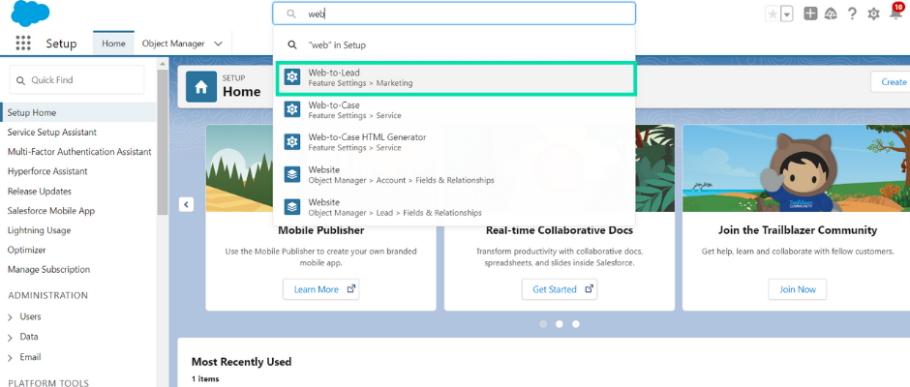Select the first carousel dot indicator
910x387 pixels.
point(543,324)
